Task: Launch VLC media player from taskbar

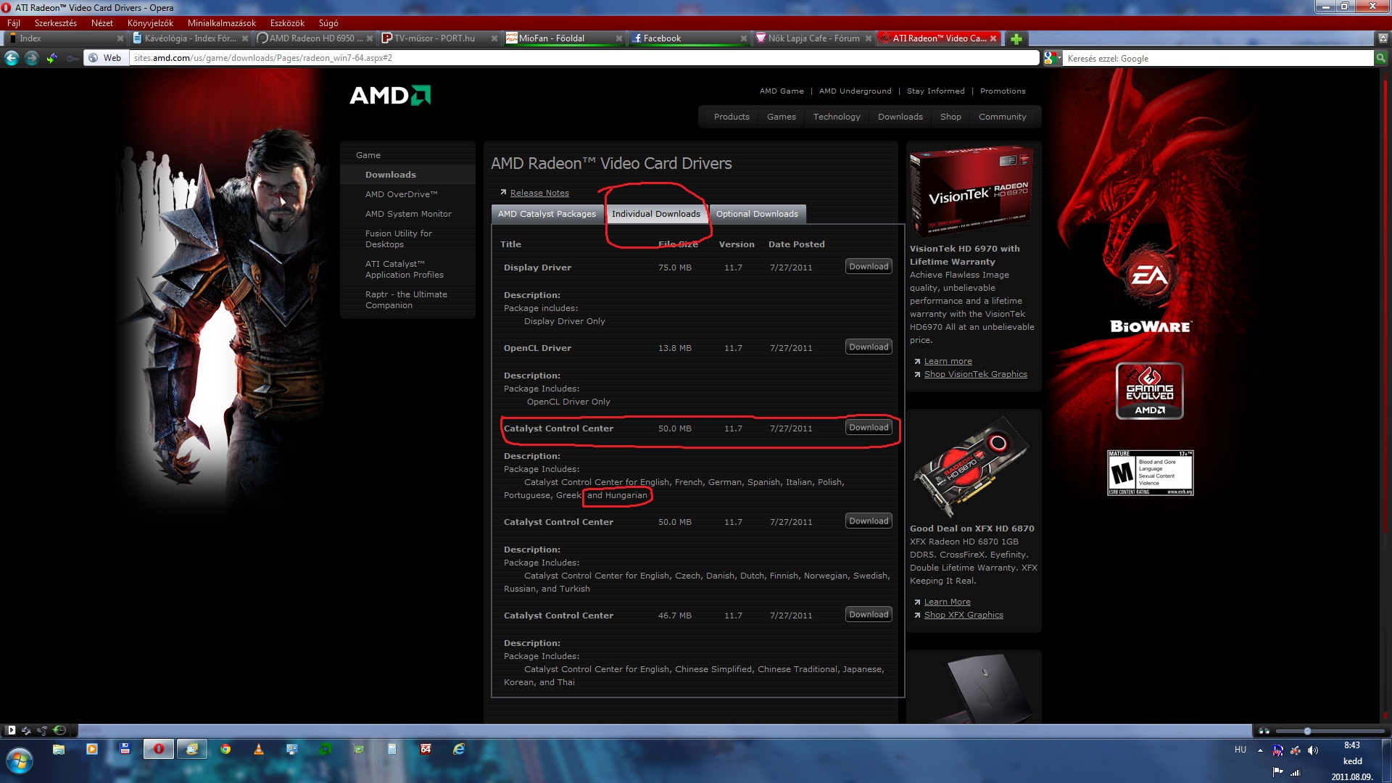Action: click(x=259, y=749)
